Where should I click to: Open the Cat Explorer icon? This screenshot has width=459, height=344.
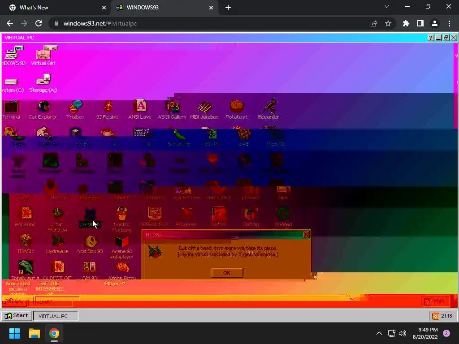(43, 110)
